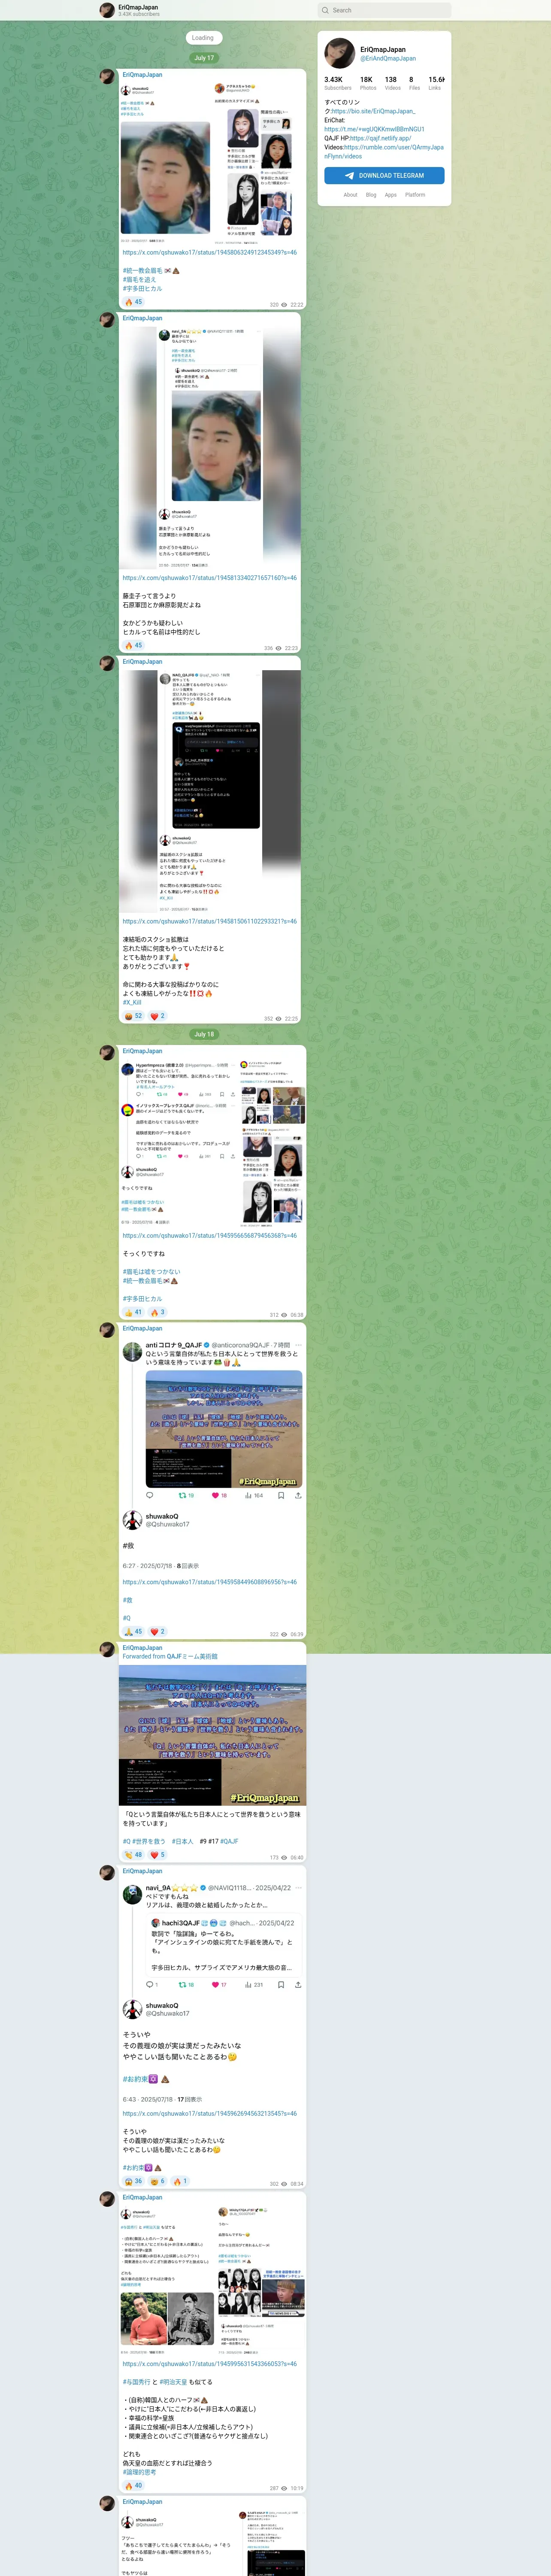Open #論理的思考 hashtag above the fire reaction

point(139,2472)
